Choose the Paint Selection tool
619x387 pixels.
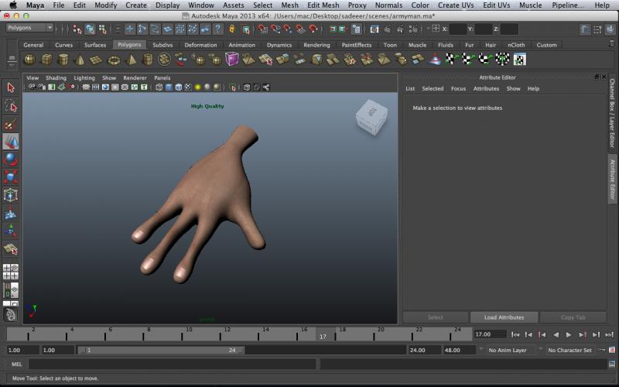coord(11,124)
